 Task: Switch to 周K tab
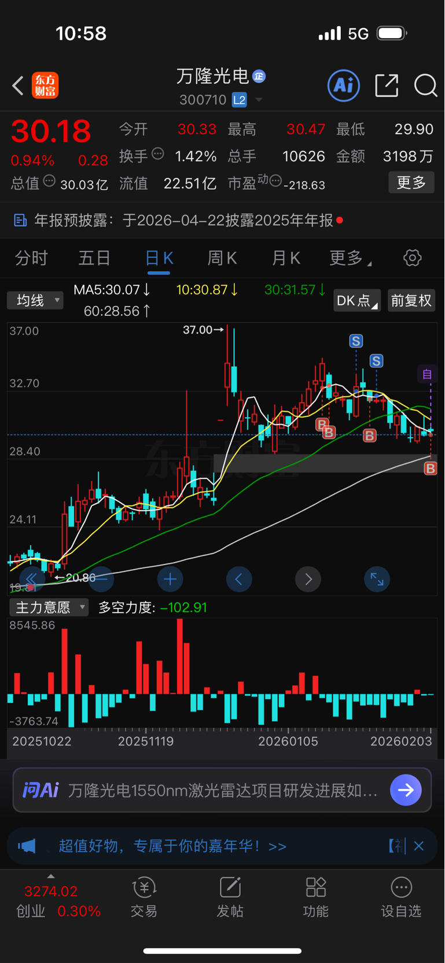point(222,258)
